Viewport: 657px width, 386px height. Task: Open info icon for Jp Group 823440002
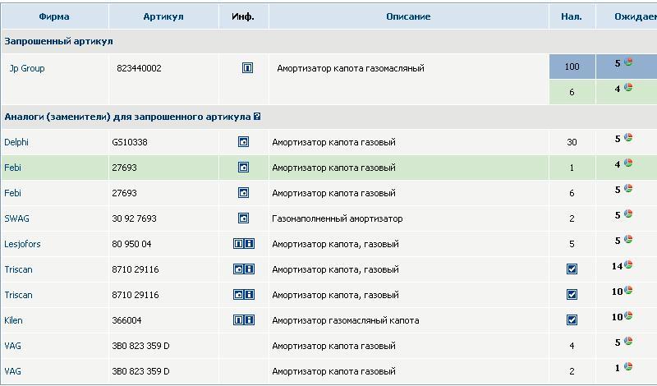247,67
